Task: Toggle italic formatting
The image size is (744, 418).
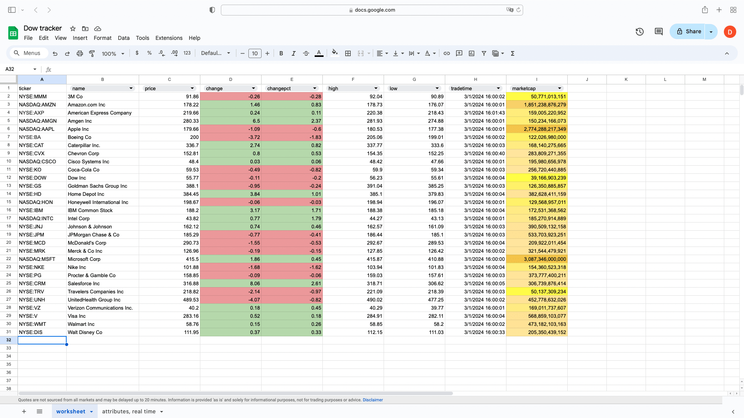Action: (x=293, y=53)
